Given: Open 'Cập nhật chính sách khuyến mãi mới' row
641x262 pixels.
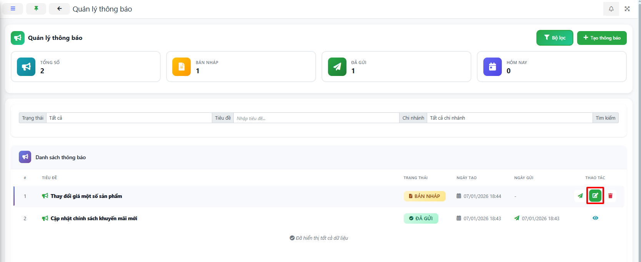Looking at the screenshot, I should pos(94,218).
